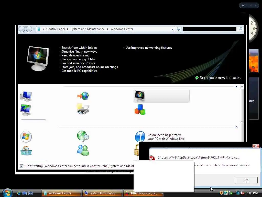Open the colored blocks icon

140,110
